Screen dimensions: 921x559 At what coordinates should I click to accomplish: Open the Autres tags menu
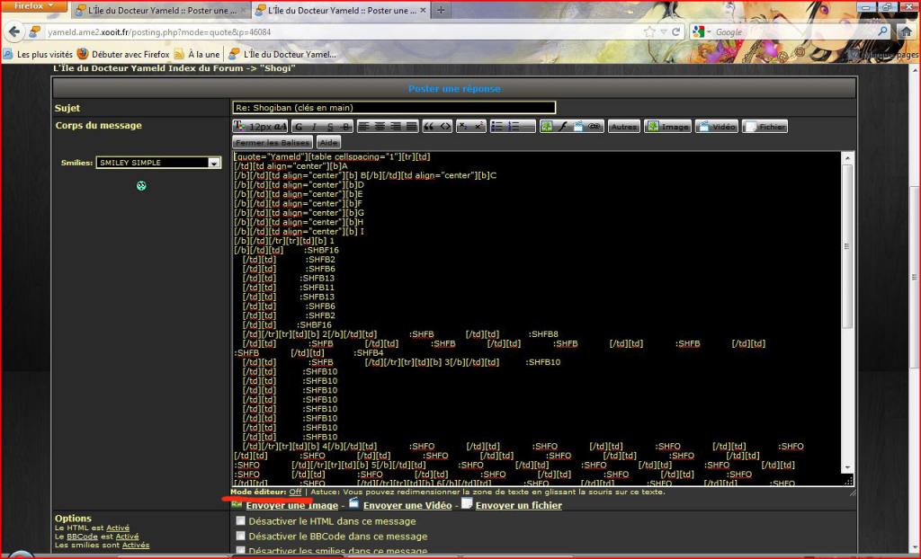(623, 126)
